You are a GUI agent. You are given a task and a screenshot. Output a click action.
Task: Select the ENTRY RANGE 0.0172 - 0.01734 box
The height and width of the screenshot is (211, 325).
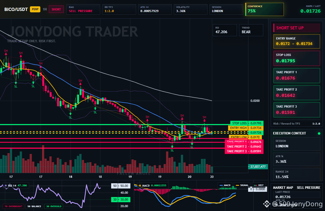tap(297, 41)
